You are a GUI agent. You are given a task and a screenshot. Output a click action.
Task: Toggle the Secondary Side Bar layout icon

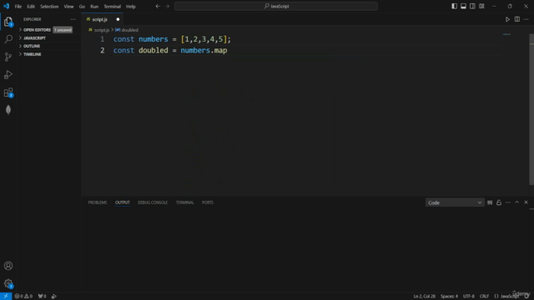472,6
